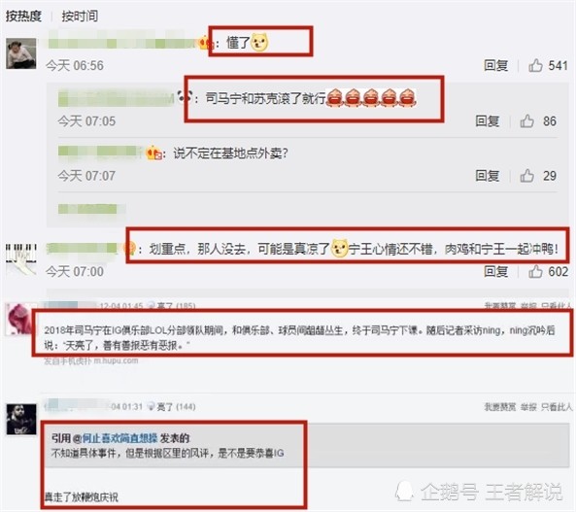The width and height of the screenshot is (576, 512).
Task: Sort comments by 按时间
Action: click(80, 16)
